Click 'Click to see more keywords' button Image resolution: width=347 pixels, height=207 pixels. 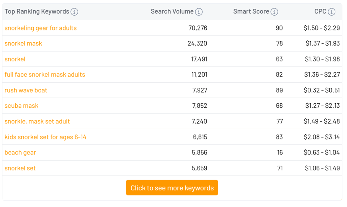click(172, 188)
